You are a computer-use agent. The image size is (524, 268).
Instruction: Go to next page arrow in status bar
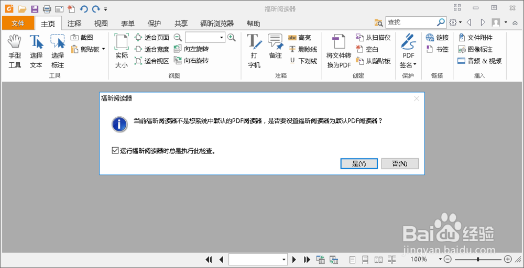pos(294,259)
